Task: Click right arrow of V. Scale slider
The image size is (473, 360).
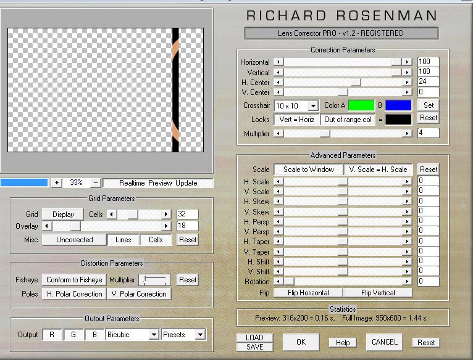Action: tap(407, 191)
